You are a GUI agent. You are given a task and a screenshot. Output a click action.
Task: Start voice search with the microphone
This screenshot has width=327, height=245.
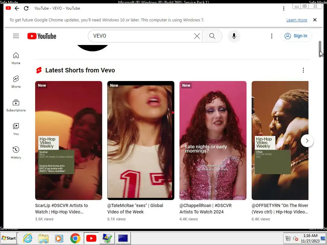pos(234,36)
